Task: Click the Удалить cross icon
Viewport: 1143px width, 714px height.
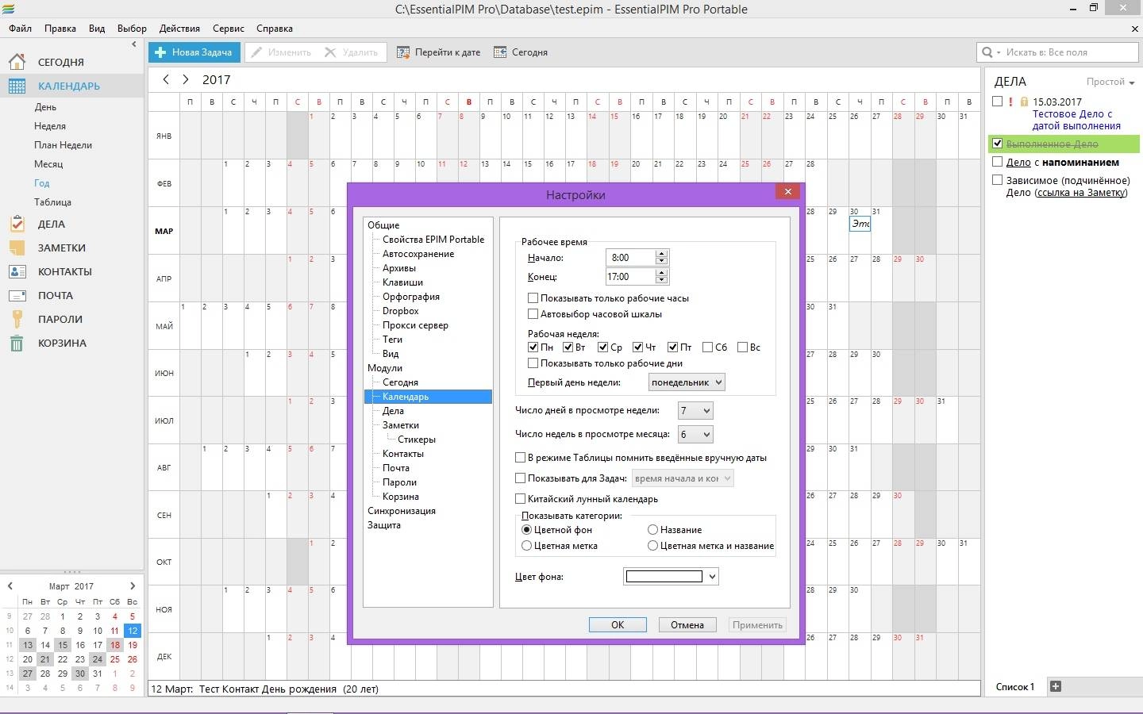Action: [x=330, y=52]
